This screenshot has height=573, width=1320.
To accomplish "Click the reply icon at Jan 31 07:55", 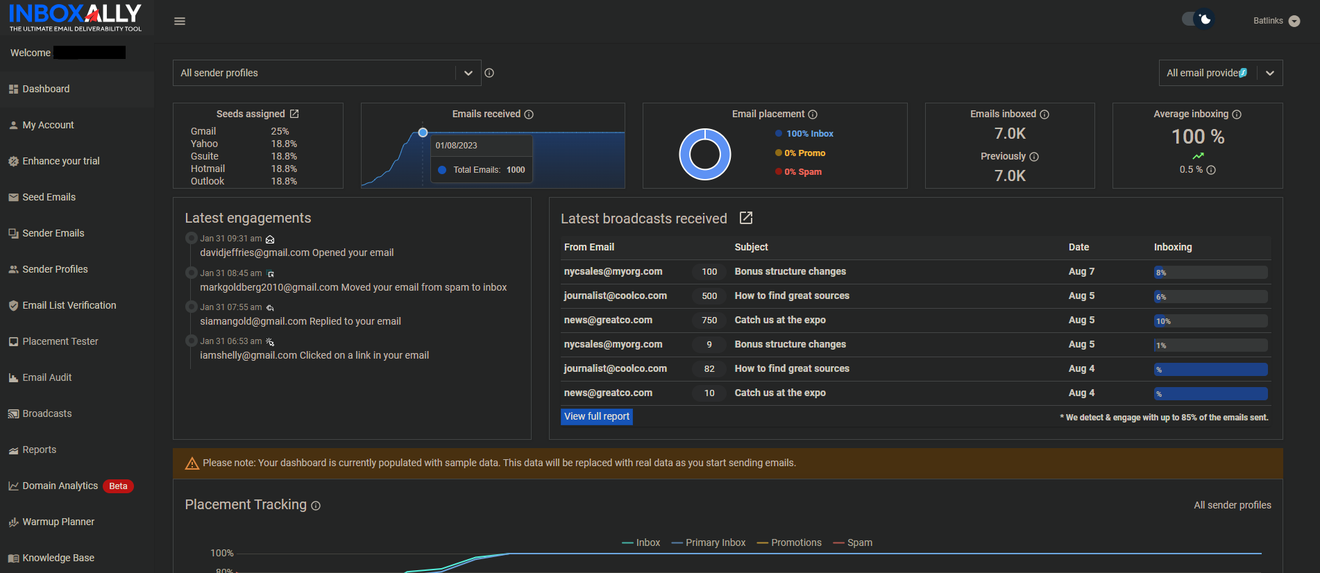I will pos(270,308).
